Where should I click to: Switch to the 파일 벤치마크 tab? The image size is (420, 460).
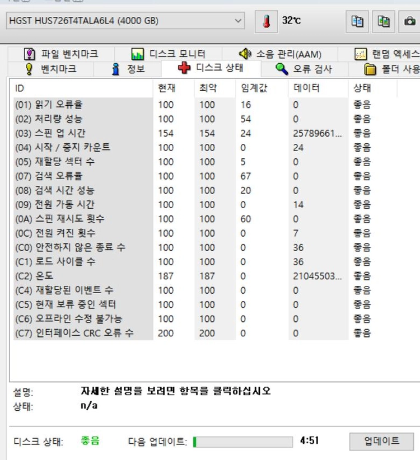pos(61,54)
